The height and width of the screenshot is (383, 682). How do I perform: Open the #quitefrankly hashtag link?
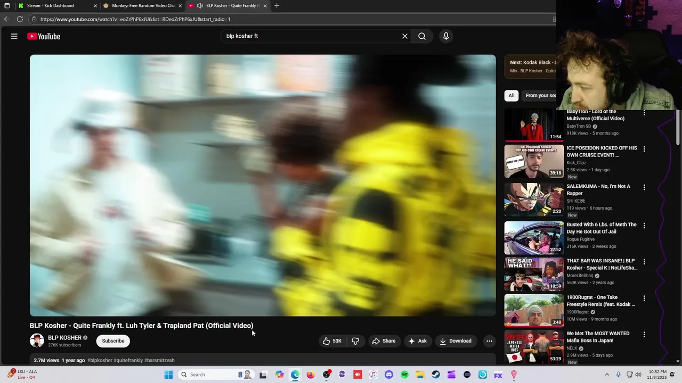coord(128,360)
